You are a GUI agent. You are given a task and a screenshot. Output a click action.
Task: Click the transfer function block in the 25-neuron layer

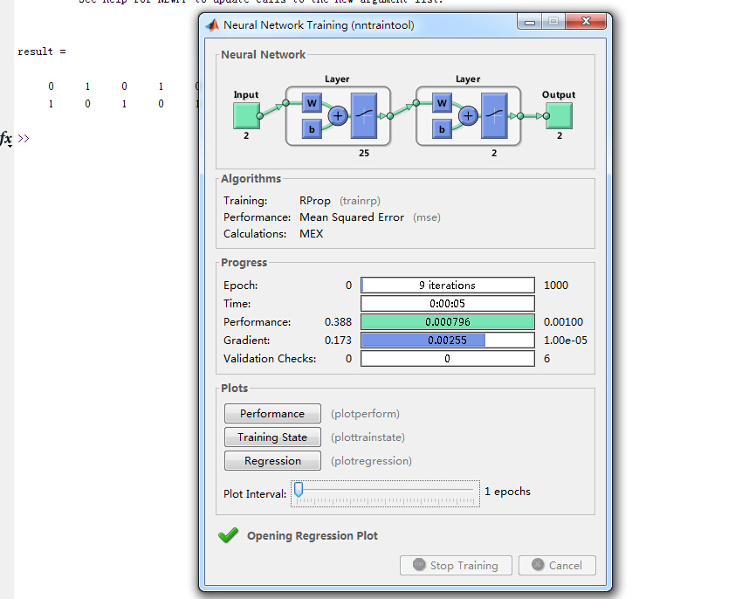(x=364, y=115)
